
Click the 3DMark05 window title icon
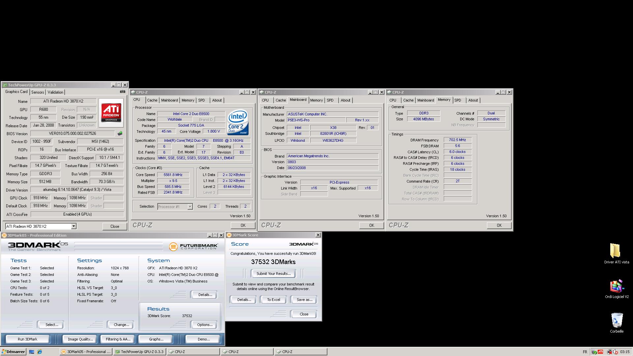tap(4, 235)
